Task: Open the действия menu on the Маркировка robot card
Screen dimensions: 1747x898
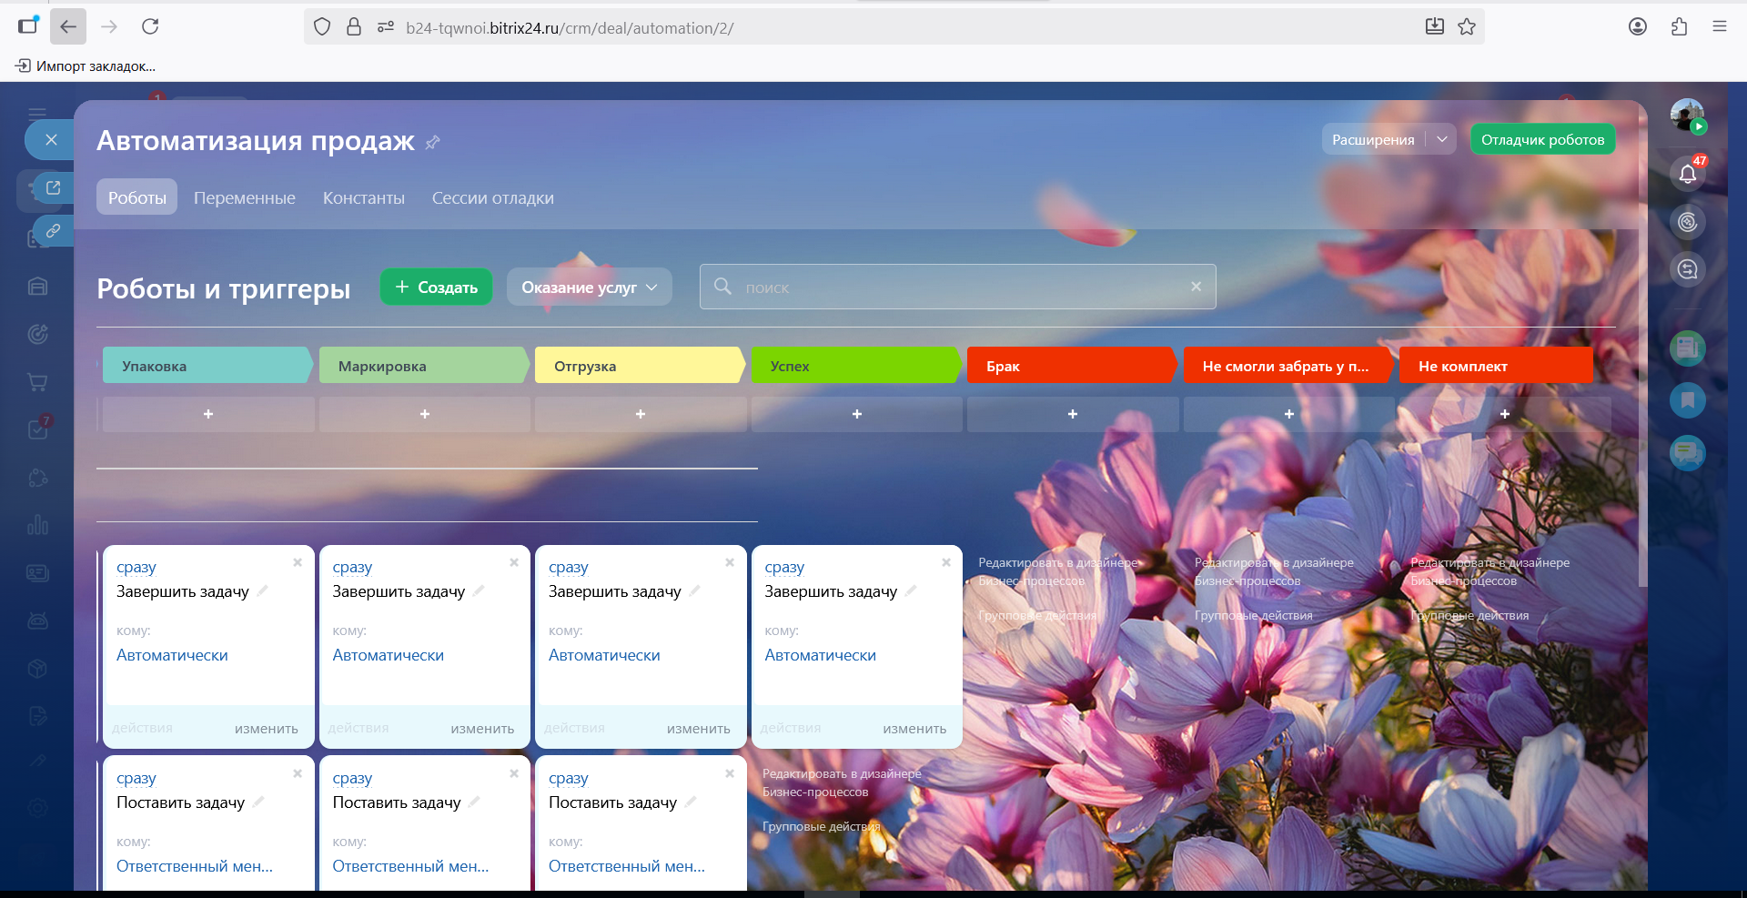Action: point(358,728)
